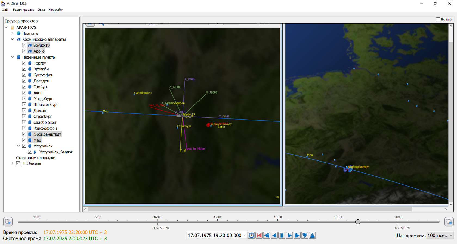Select the Apollo spacecraft icon
The height and width of the screenshot is (244, 457).
(x=30, y=51)
